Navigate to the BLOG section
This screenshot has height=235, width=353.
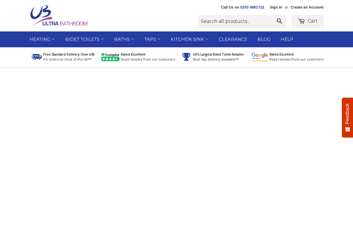(264, 39)
